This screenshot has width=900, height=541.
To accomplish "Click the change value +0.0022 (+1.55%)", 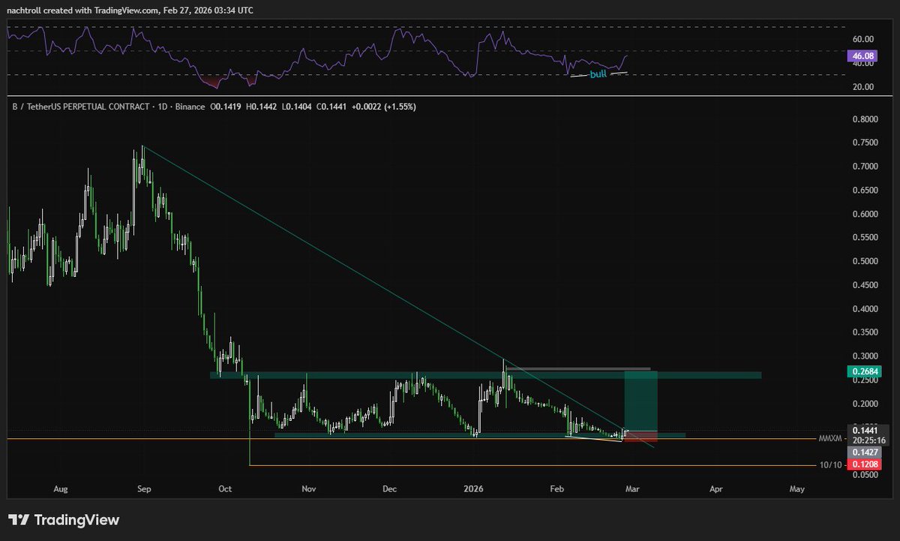I will [x=383, y=107].
